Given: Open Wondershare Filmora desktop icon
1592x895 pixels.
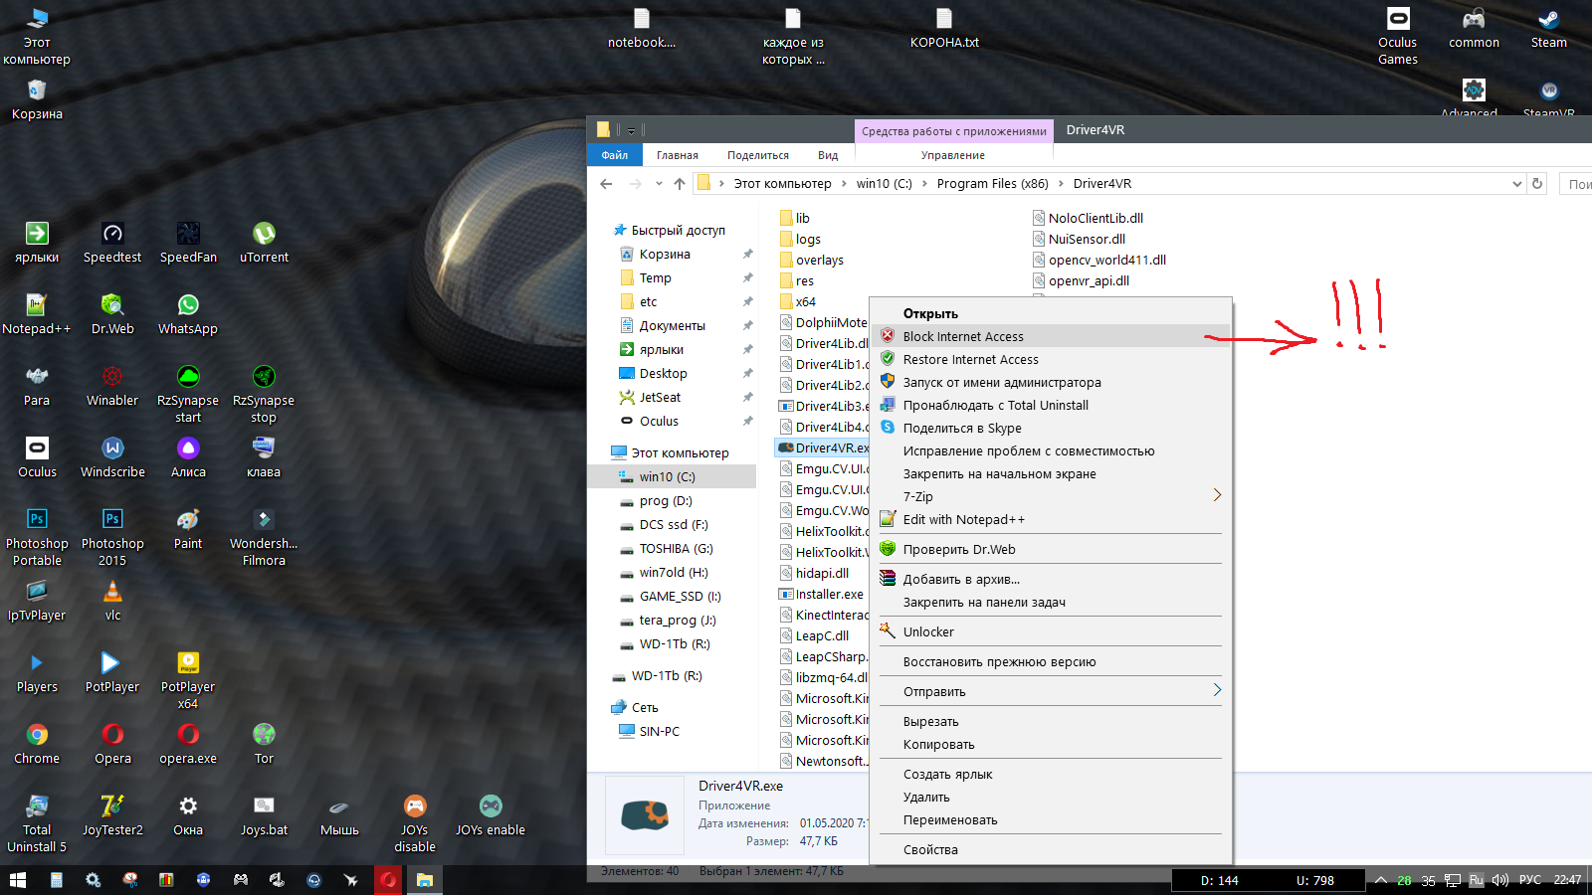Looking at the screenshot, I should point(264,537).
